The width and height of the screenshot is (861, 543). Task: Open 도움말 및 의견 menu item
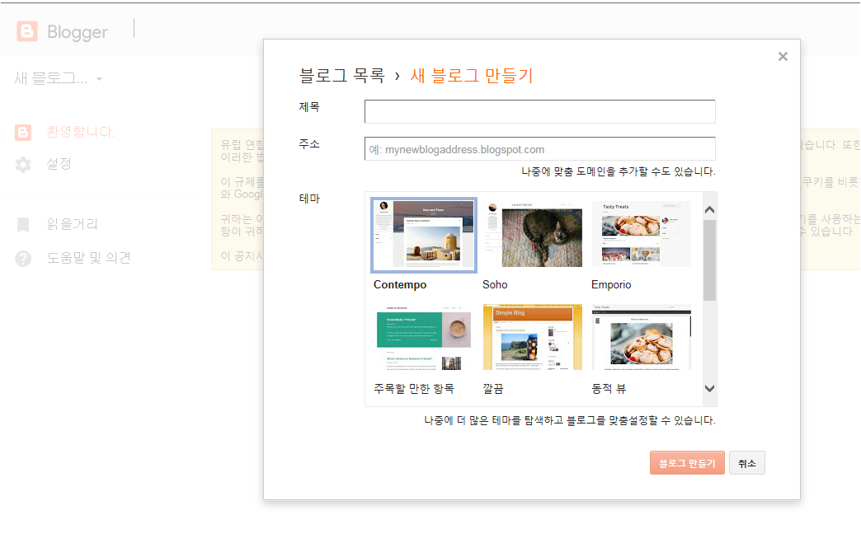(88, 257)
